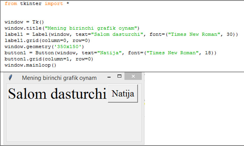
Task: Maximize the Tkinter application window
Action: (119, 76)
